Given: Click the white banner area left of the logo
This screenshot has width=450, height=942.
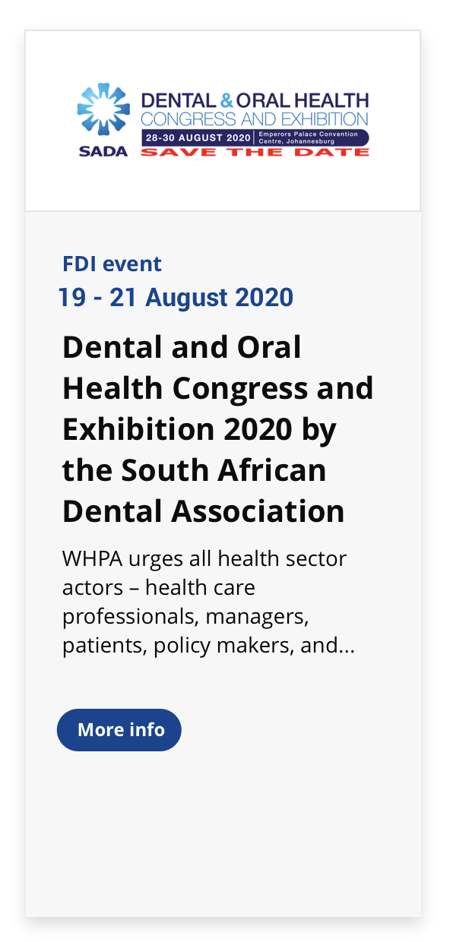Looking at the screenshot, I should [51, 120].
